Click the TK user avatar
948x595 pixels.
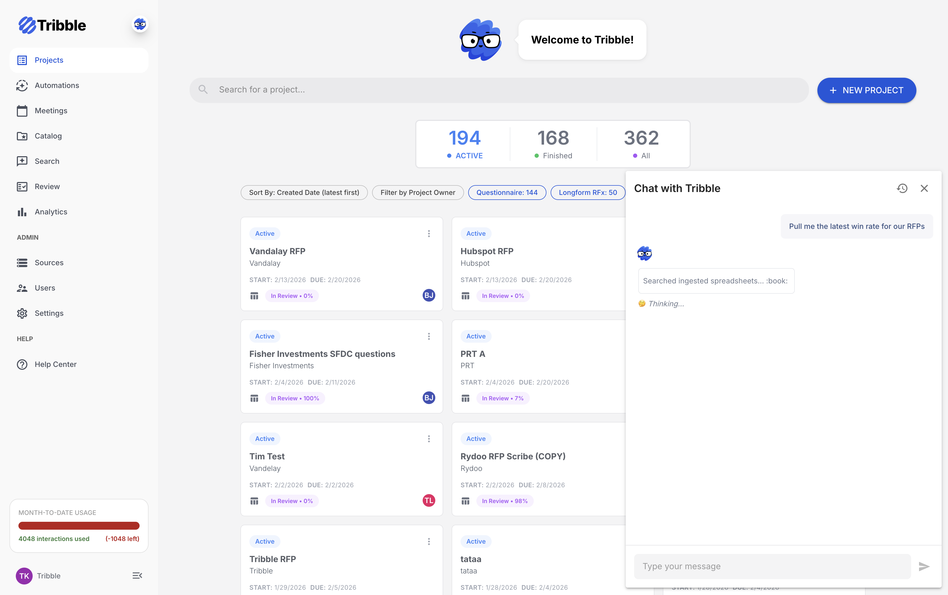tap(24, 576)
